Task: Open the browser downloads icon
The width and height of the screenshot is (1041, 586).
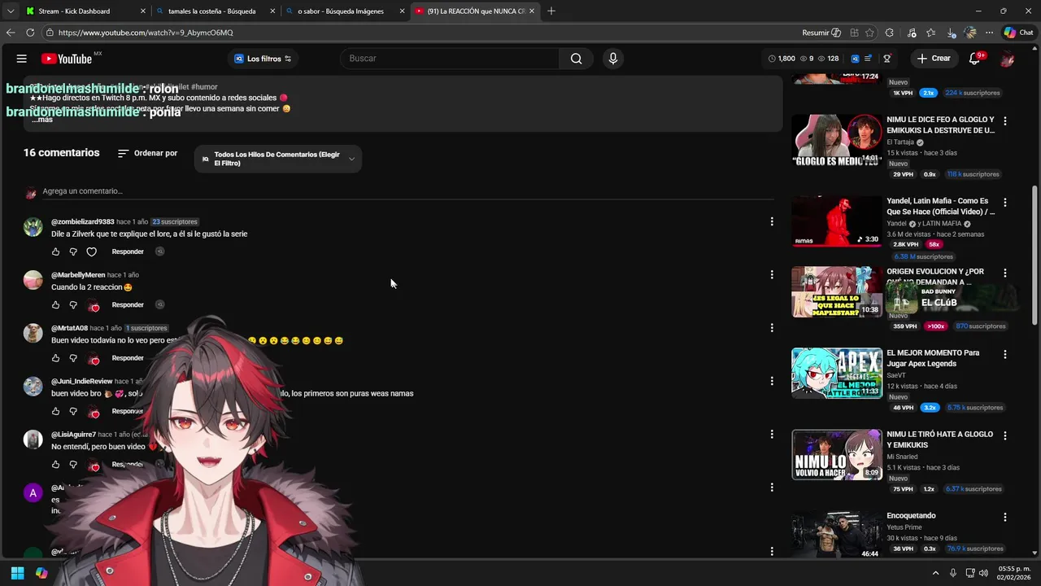Action: point(952,33)
